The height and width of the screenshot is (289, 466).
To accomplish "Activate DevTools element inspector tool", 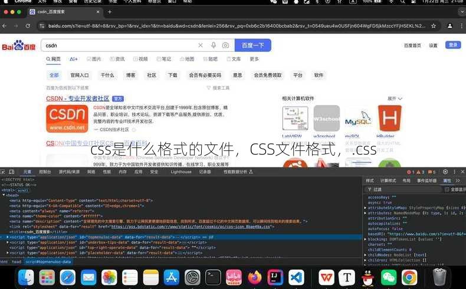I will coord(3,172).
